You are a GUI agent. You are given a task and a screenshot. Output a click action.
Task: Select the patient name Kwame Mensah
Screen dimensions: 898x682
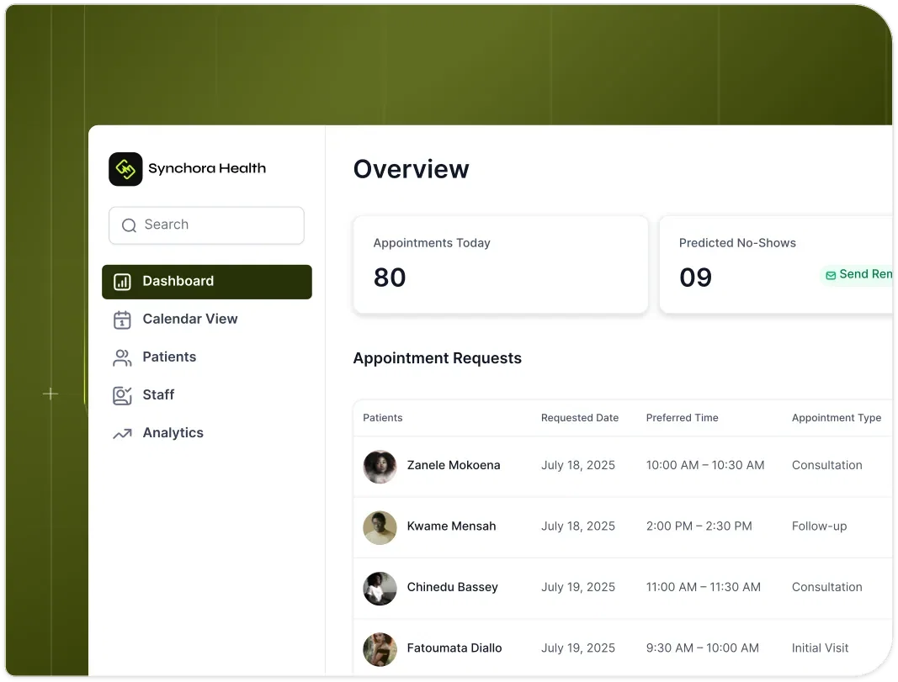pyautogui.click(x=451, y=526)
